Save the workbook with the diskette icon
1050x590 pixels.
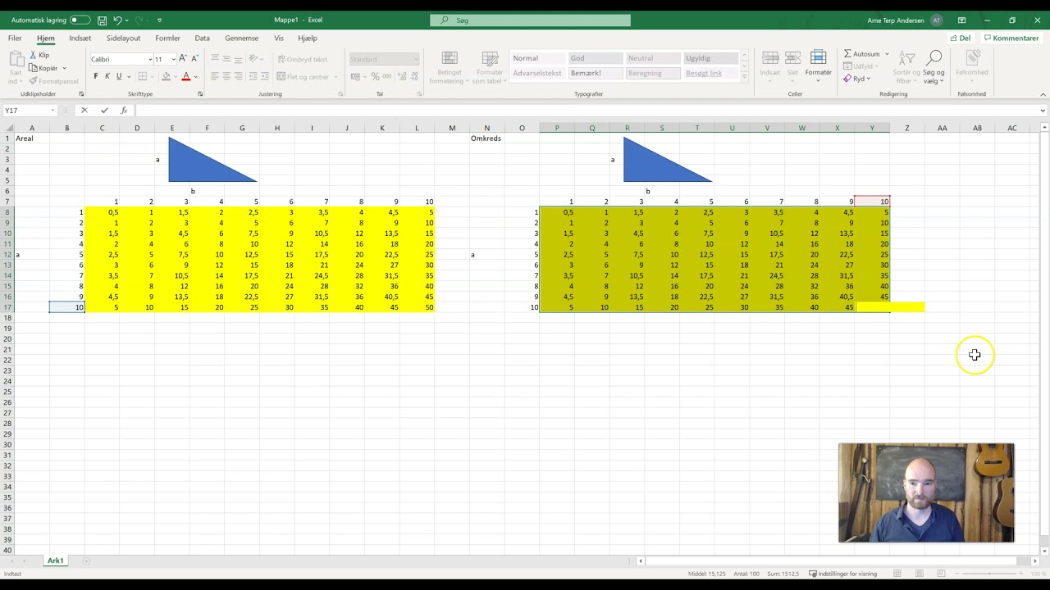coord(102,20)
